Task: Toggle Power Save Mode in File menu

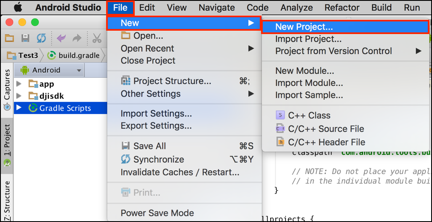Action: (x=157, y=213)
